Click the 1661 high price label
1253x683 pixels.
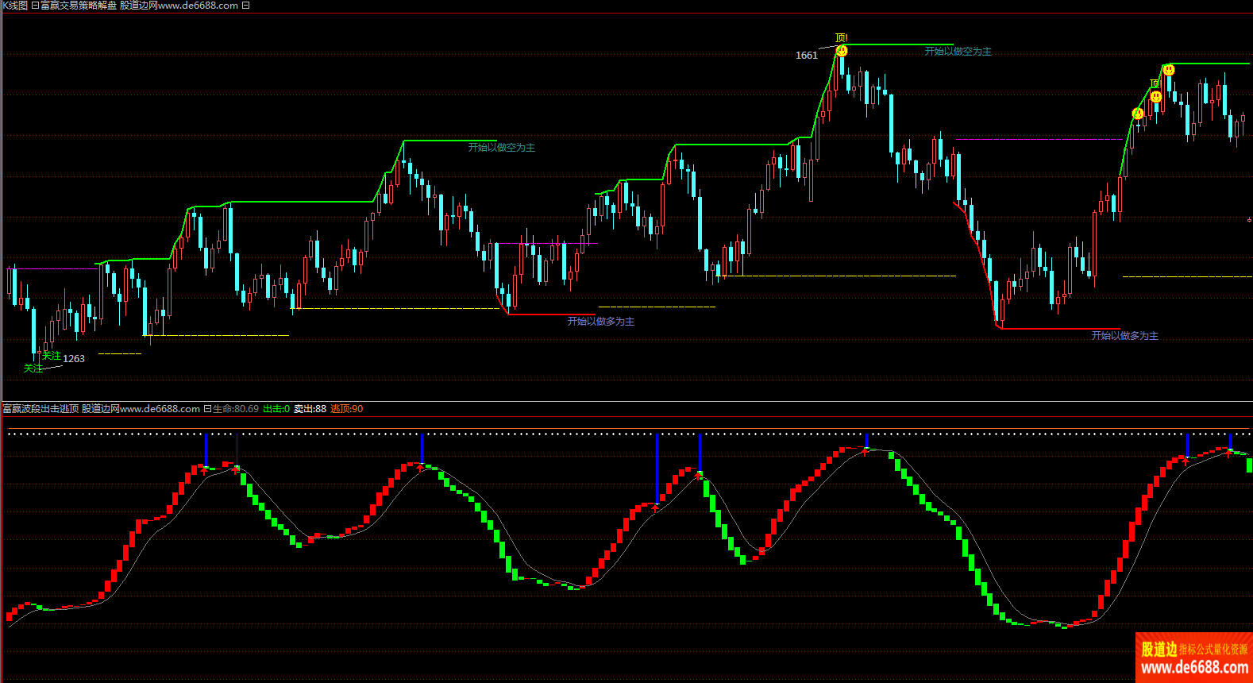click(806, 56)
